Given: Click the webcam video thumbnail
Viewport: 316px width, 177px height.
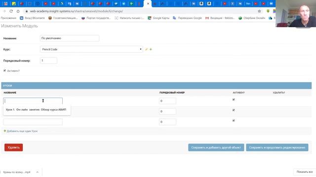Looking at the screenshot, I should pos(296,13).
